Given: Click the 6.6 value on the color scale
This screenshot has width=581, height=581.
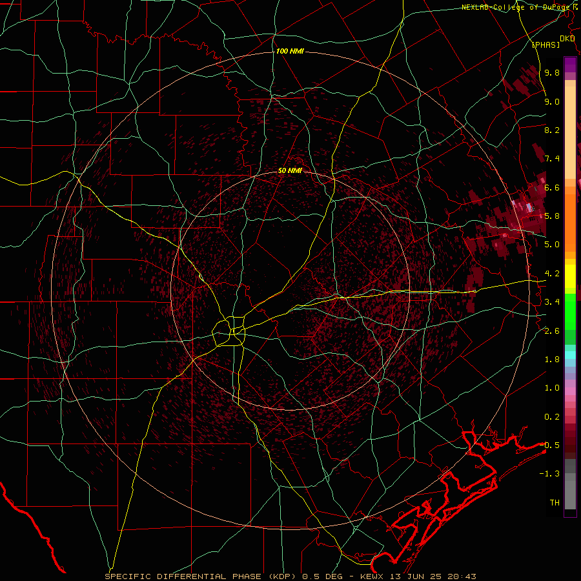Looking at the screenshot, I should tap(552, 187).
